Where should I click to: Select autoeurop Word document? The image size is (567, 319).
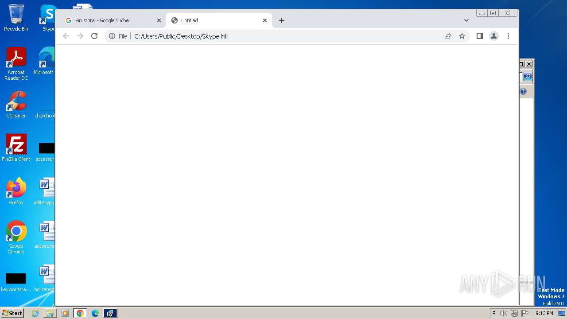44,234
